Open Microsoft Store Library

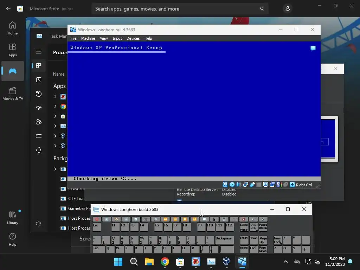(x=13, y=218)
